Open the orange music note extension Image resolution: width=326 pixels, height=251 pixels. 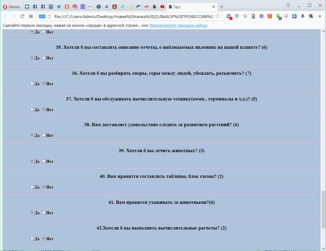270,16
